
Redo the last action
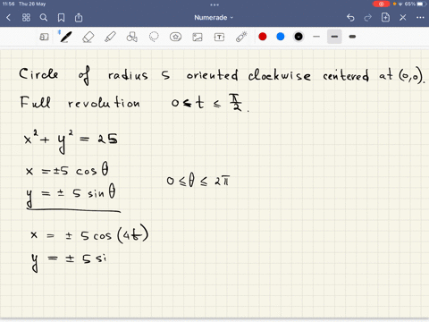tap(368, 18)
